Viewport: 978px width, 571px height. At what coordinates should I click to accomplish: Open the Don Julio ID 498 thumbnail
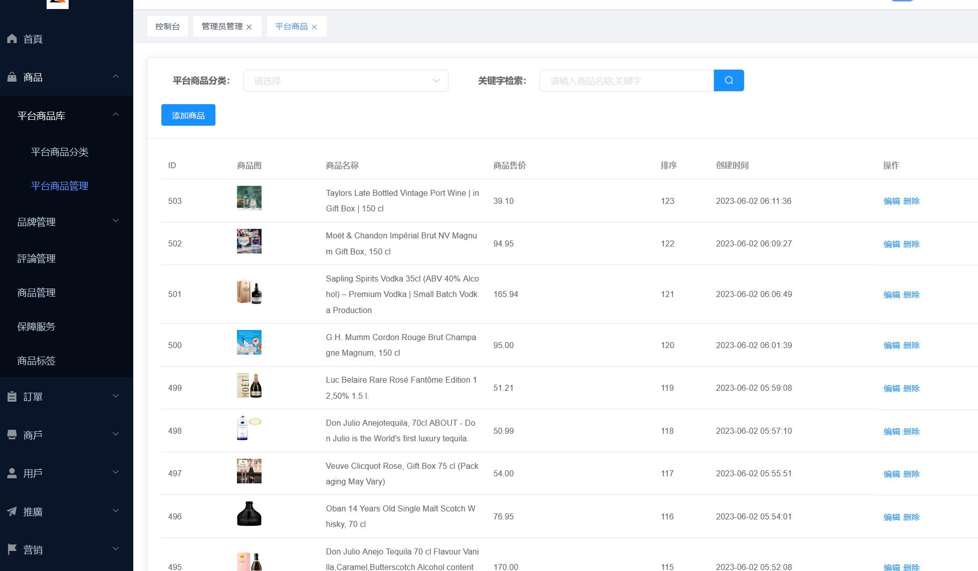pos(249,428)
